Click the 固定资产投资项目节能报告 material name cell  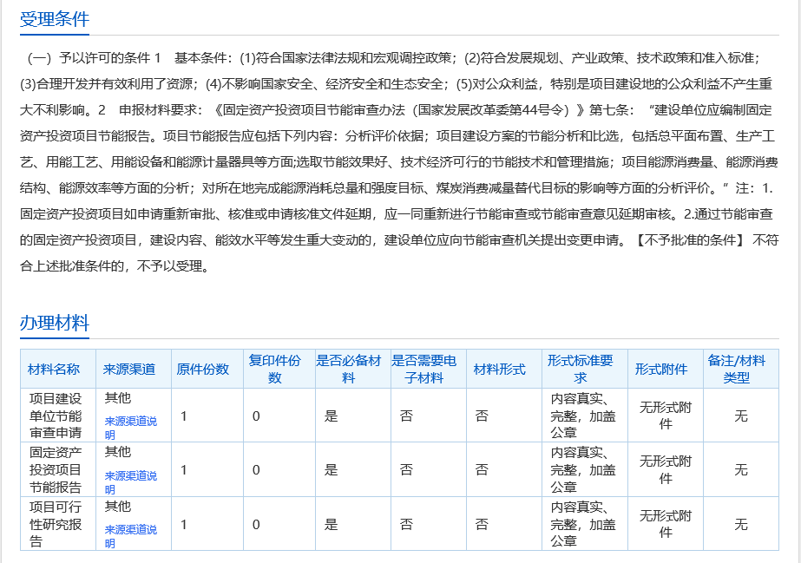click(56, 469)
